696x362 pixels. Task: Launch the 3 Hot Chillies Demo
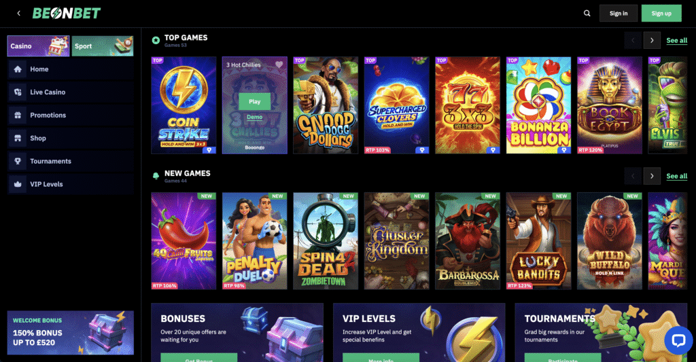[x=255, y=117]
